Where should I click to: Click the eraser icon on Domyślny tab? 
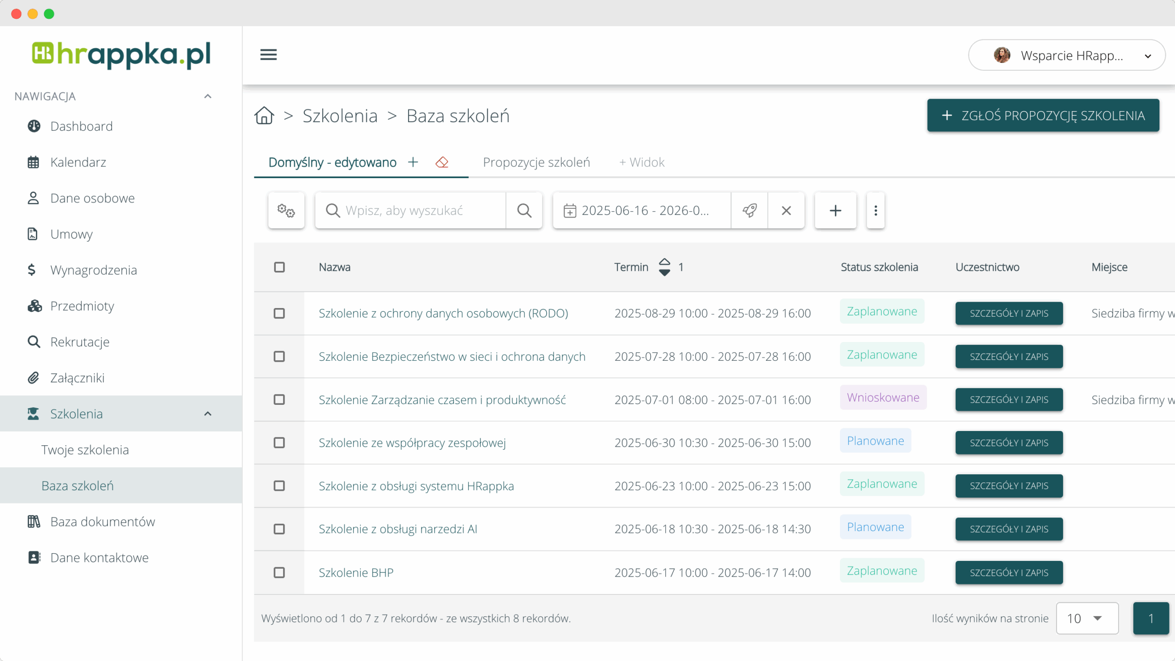(442, 162)
